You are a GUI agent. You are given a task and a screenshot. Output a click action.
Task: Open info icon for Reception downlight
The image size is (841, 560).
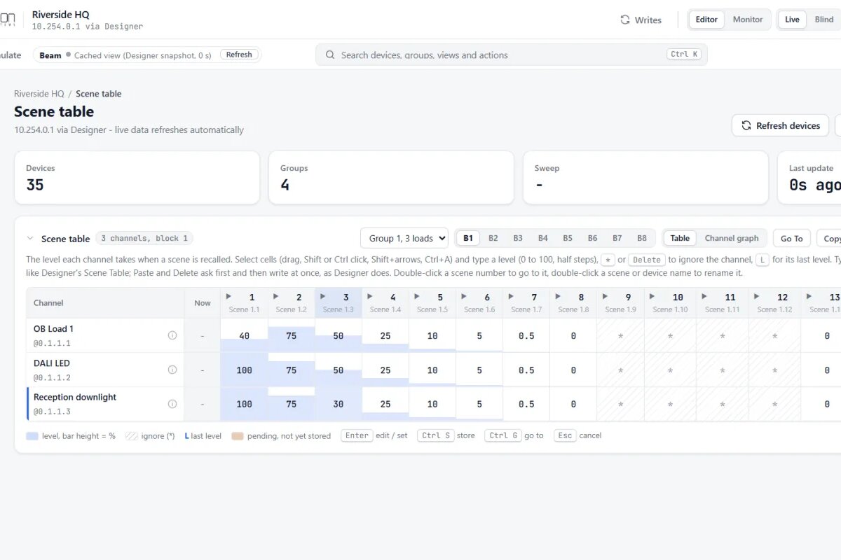pos(172,404)
